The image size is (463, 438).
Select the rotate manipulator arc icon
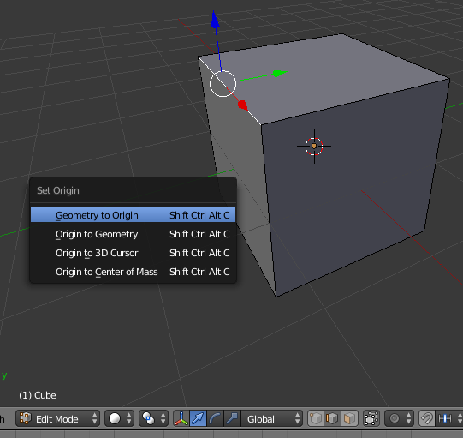point(216,418)
